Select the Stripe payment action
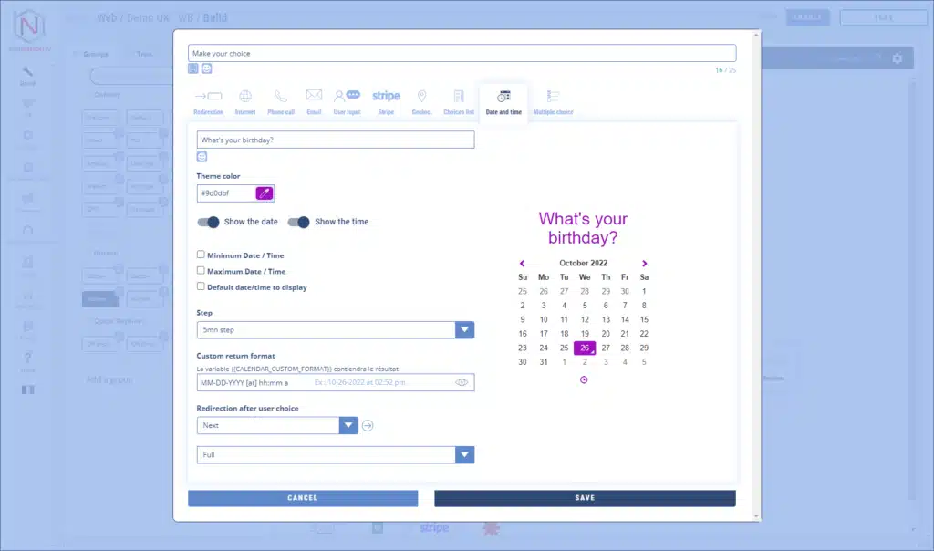The width and height of the screenshot is (934, 551). [x=386, y=101]
